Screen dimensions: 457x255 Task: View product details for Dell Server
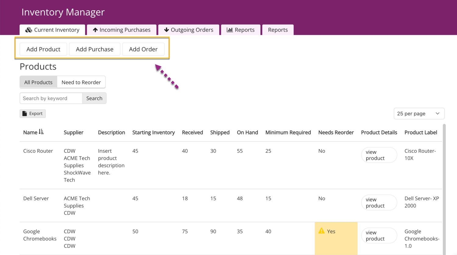pos(379,203)
